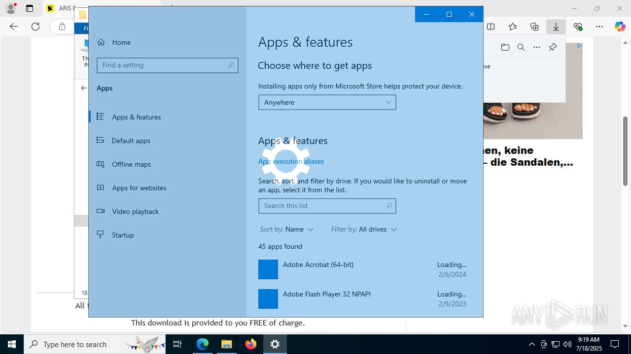The height and width of the screenshot is (354, 631).
Task: Open Offline maps settings page
Action: coord(168,164)
